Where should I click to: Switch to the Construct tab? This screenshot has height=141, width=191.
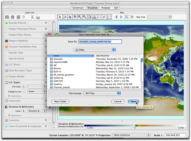coord(78,8)
